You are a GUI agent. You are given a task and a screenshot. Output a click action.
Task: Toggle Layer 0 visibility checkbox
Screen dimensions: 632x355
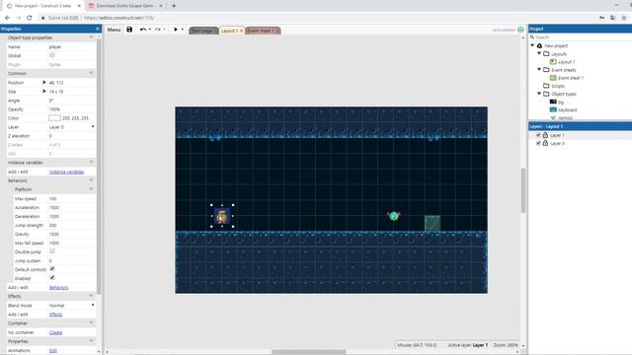tap(538, 143)
